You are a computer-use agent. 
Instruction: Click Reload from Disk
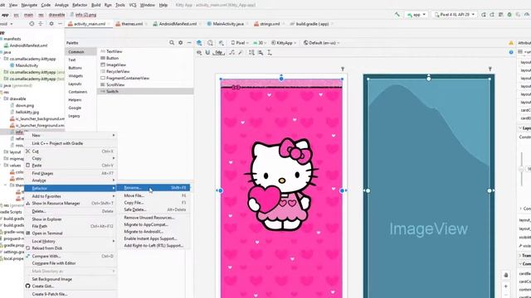71,248
